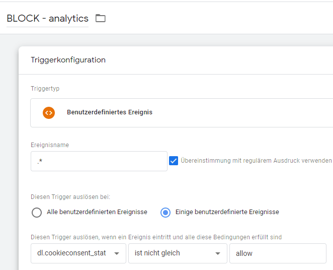Click the Diesen Trigger auslösen bei label

tap(70, 197)
